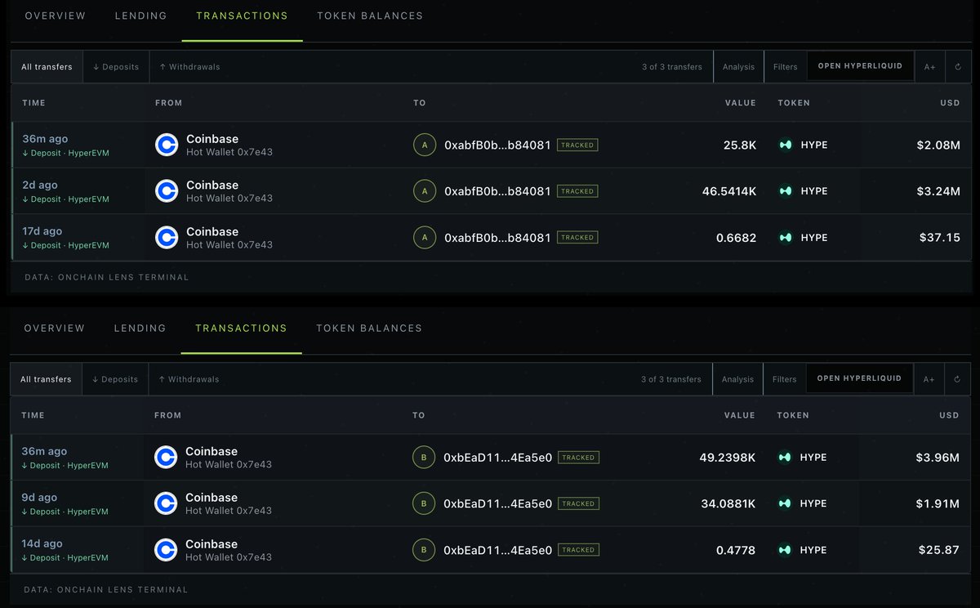Select the Token Balances tab in 0xbEaD11 panel

369,328
